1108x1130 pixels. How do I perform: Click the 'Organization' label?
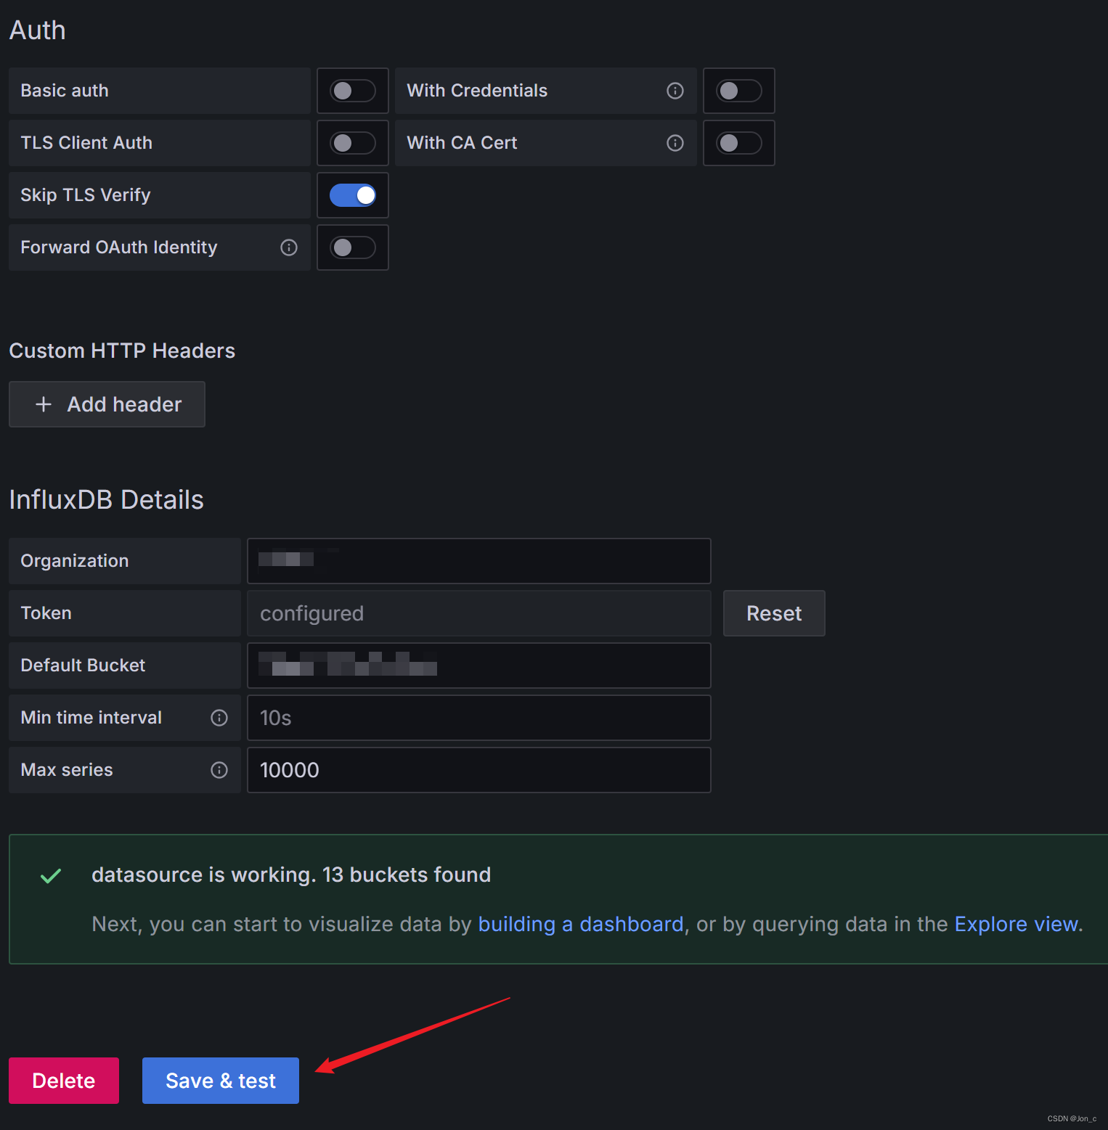pos(75,561)
